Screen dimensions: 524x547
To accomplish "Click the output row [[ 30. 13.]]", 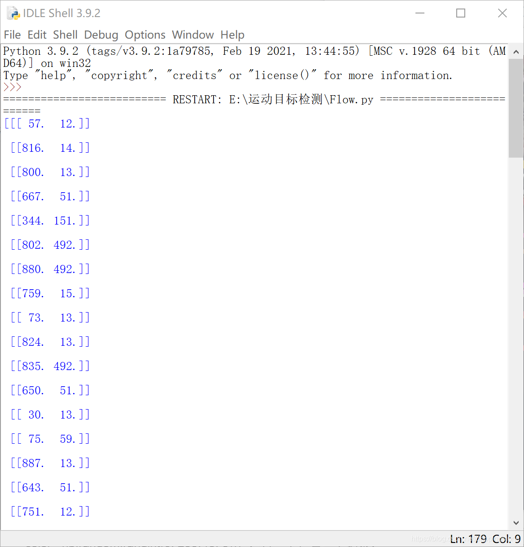I will point(50,415).
